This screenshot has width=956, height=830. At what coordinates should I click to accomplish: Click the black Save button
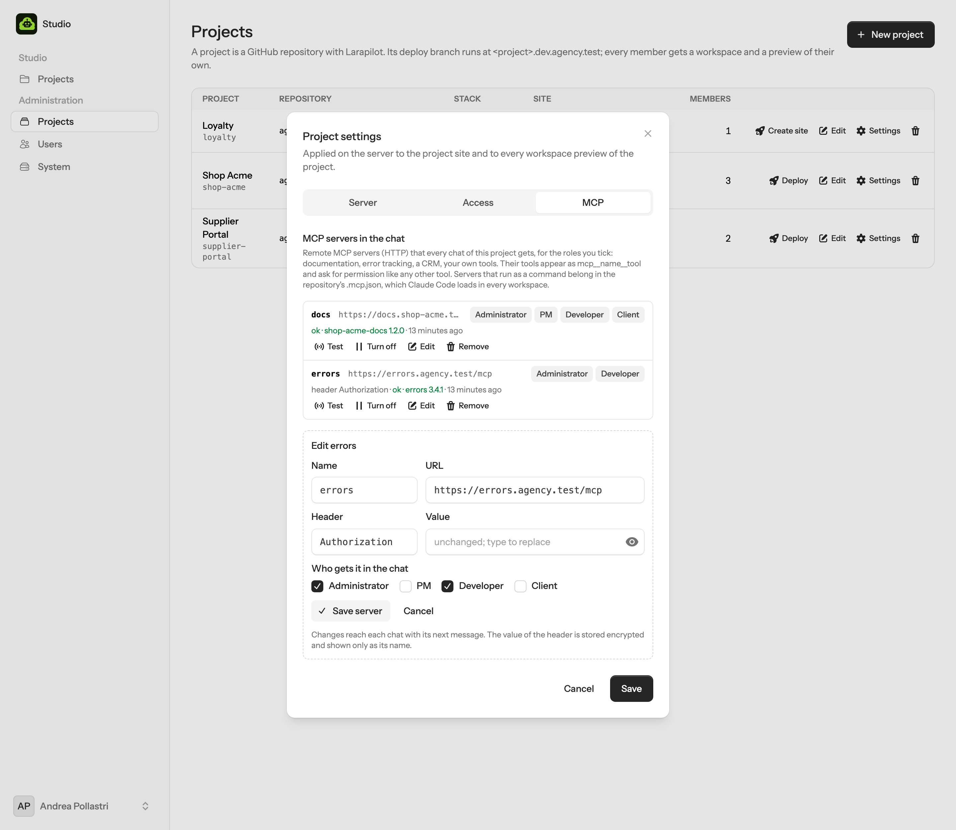[631, 688]
